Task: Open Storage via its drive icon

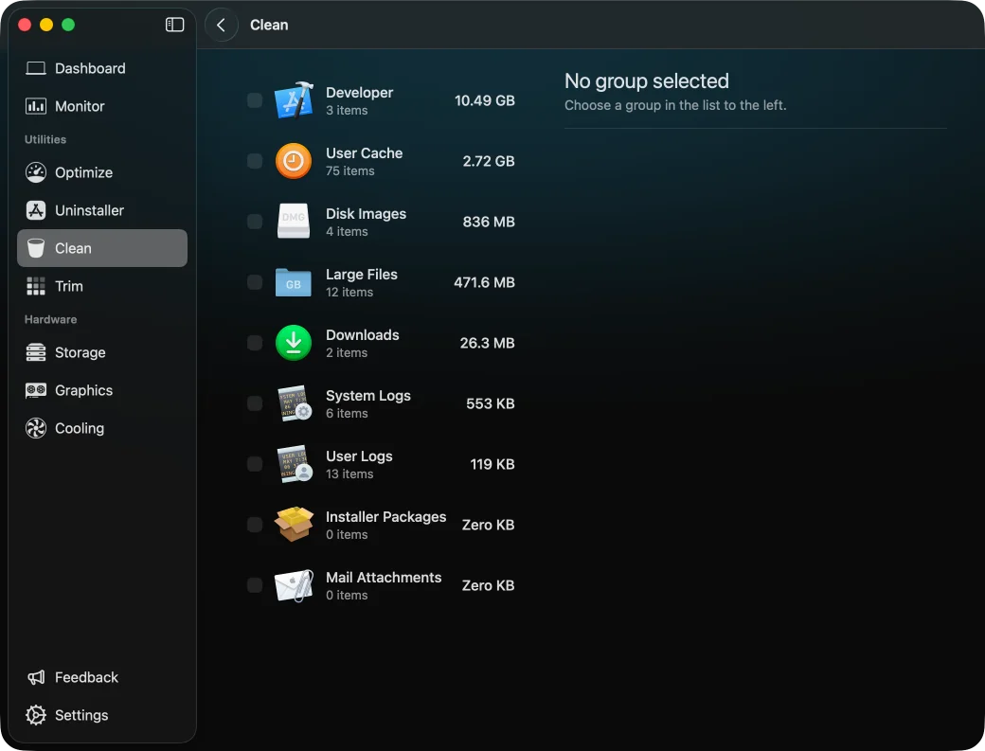Action: (36, 352)
